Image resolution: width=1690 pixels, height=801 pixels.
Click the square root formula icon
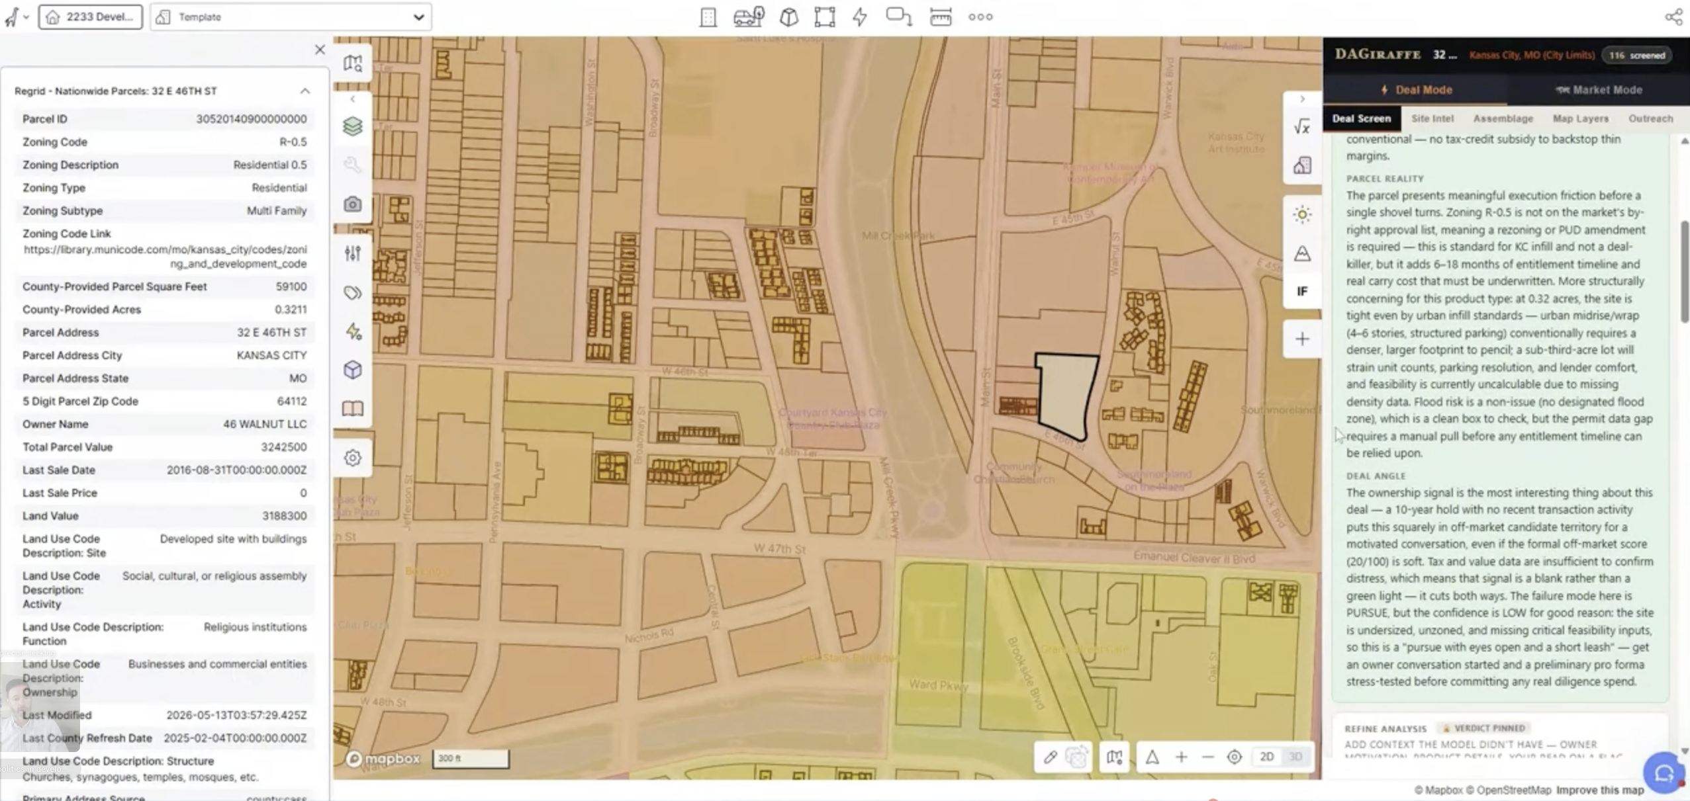click(x=1302, y=126)
